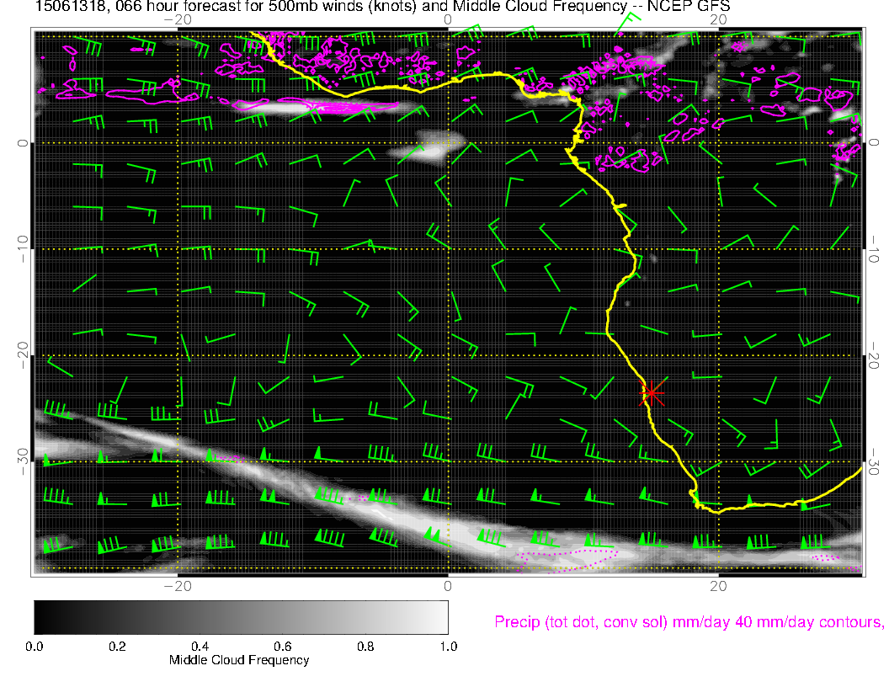Pick the white end of the grayscale colorbar
The image size is (889, 687).
pos(442,617)
